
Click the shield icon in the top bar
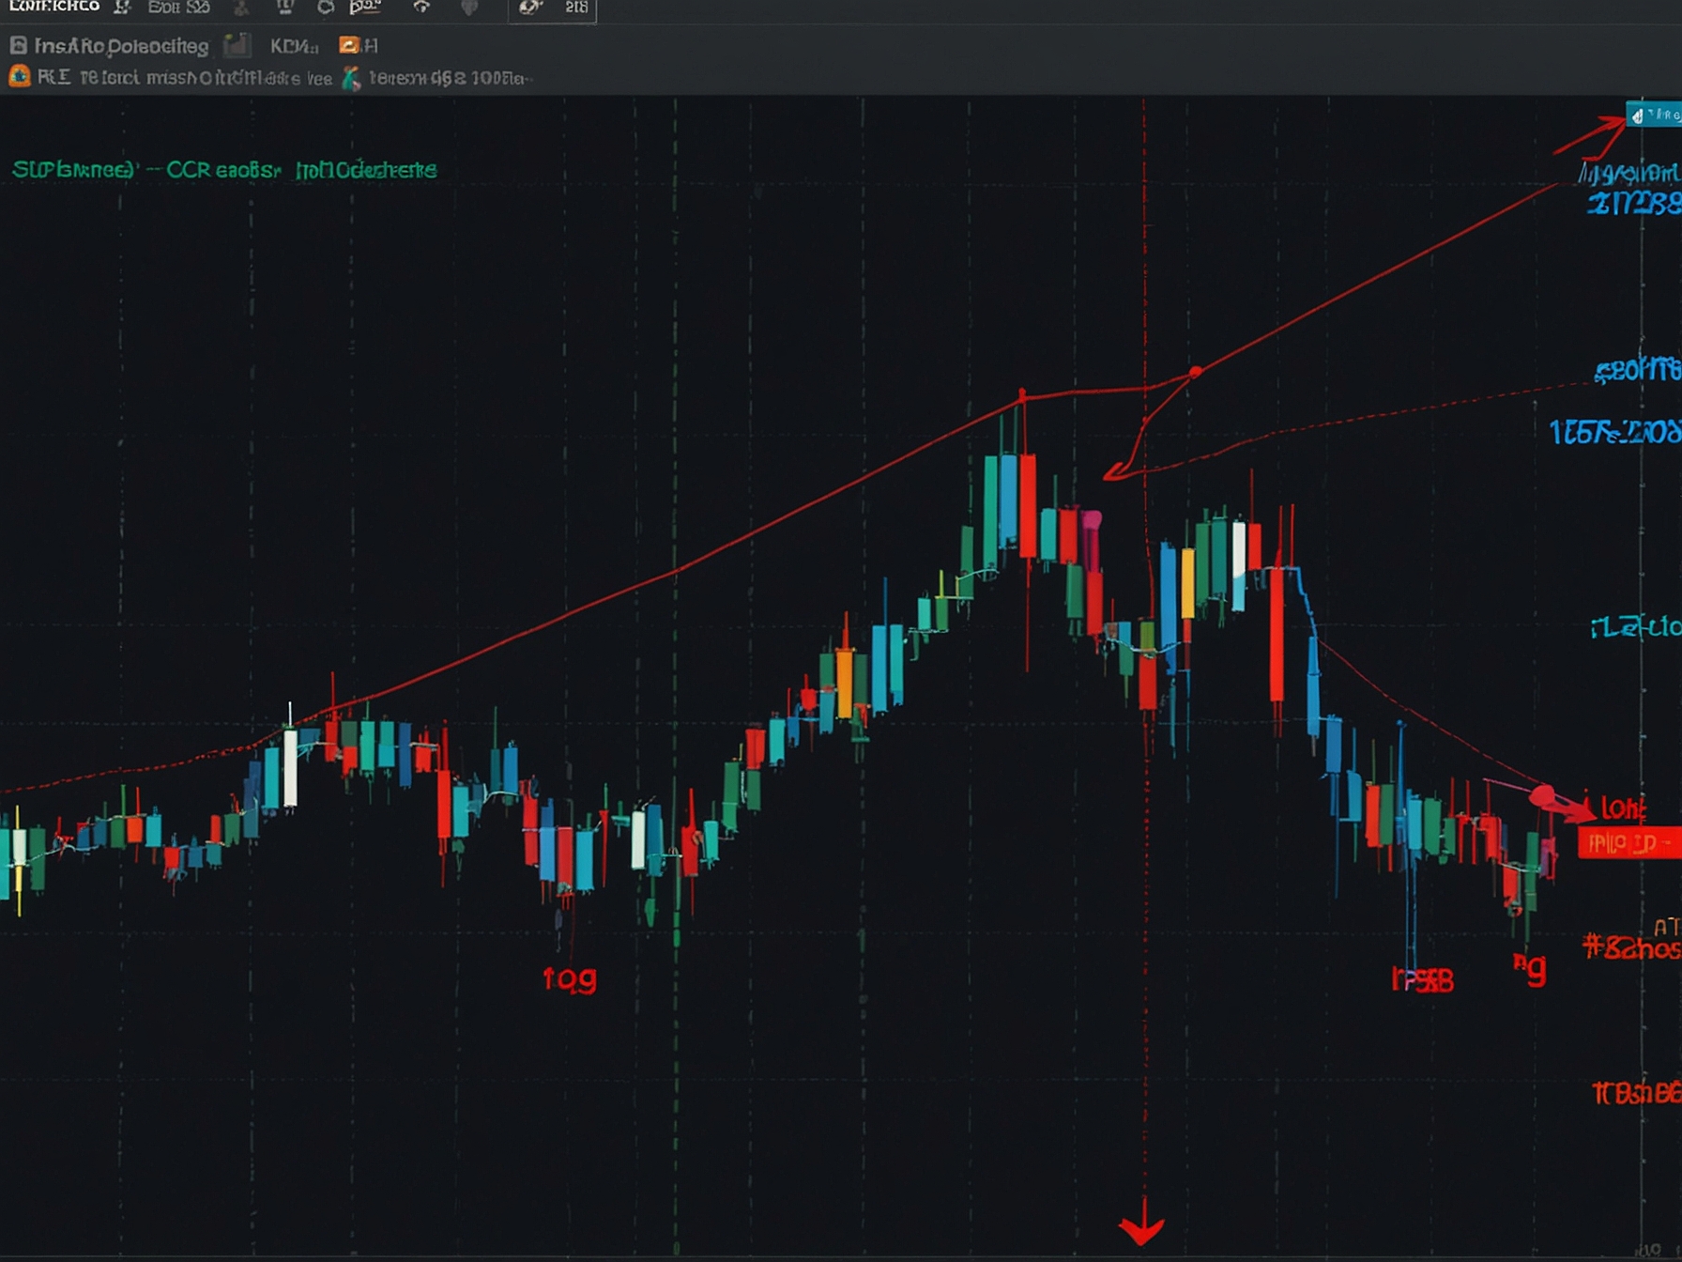[469, 8]
